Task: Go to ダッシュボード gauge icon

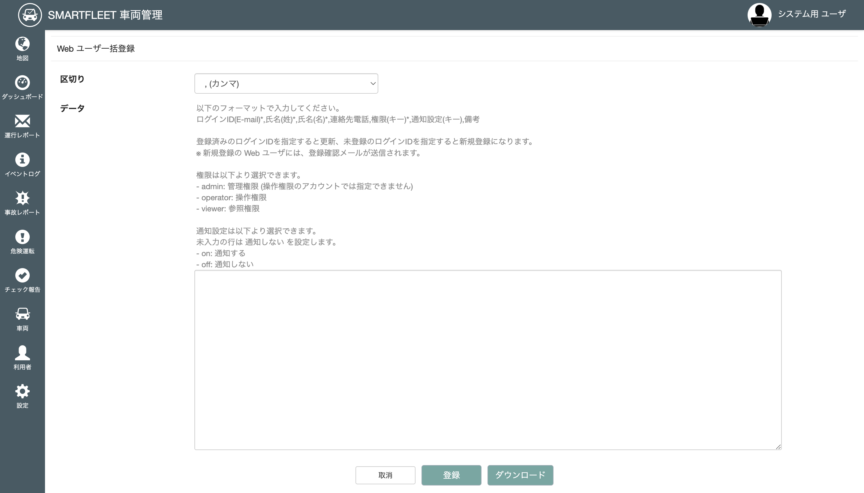Action: click(x=22, y=83)
